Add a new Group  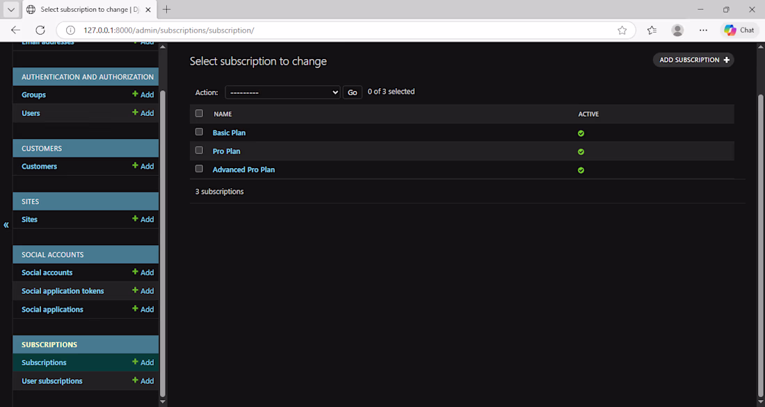click(x=143, y=94)
